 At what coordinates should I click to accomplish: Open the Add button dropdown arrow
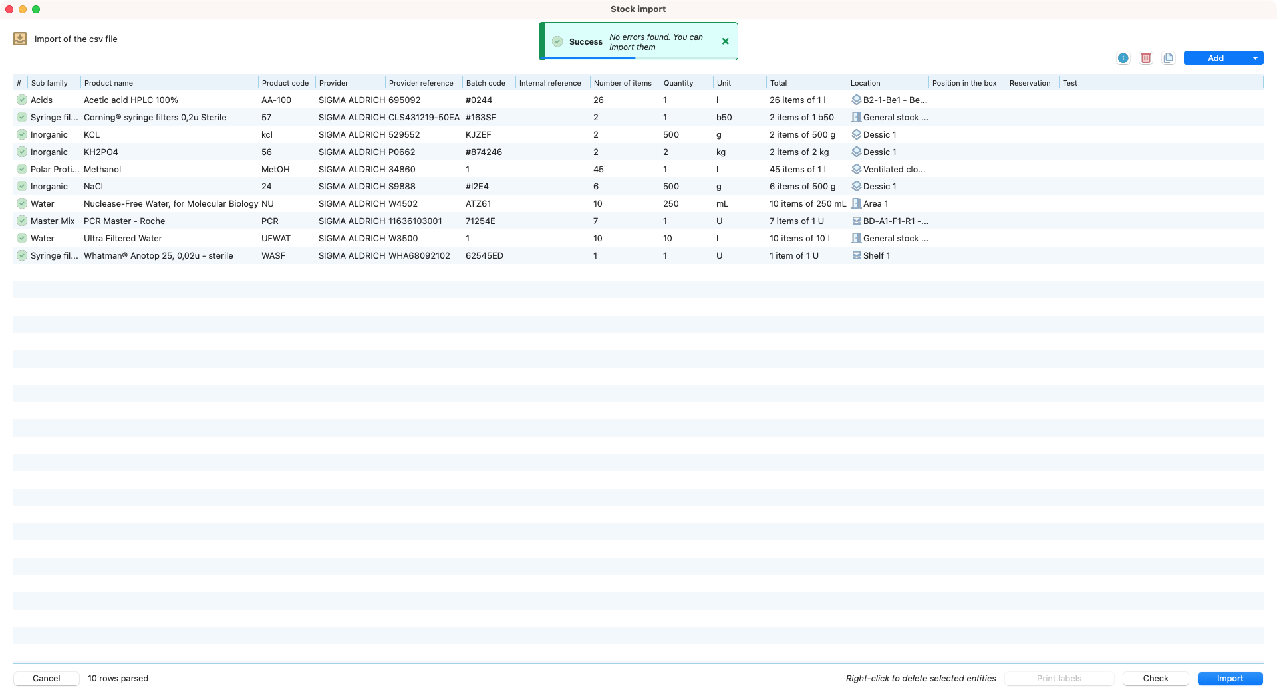coord(1254,58)
